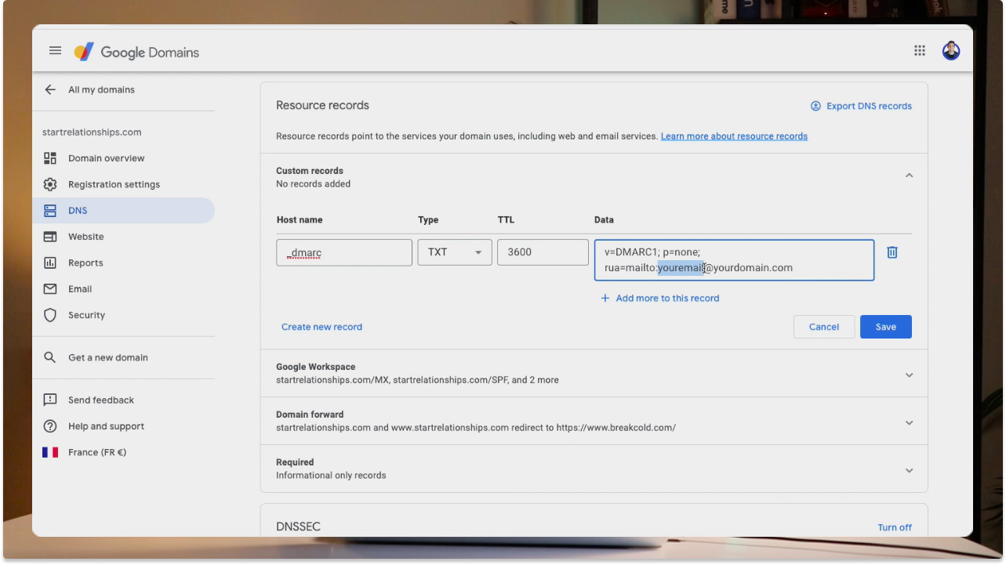Click the Website layout icon
The image size is (1006, 565).
(50, 237)
